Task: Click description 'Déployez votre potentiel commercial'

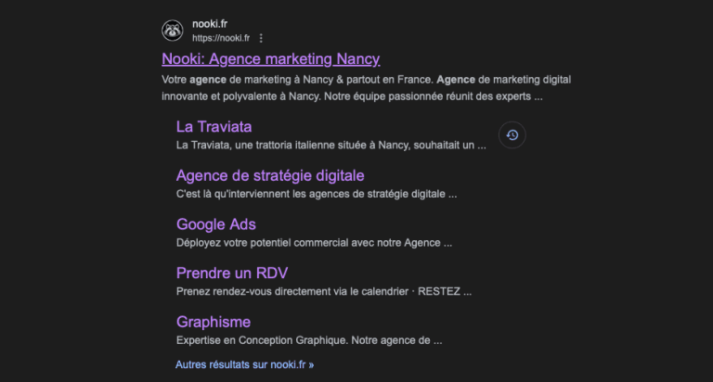Action: (314, 243)
